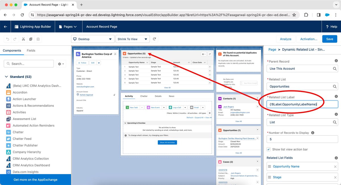Click the redo icon in the toolbar
Image resolution: width=341 pixels, height=185 pixels.
click(x=15, y=39)
